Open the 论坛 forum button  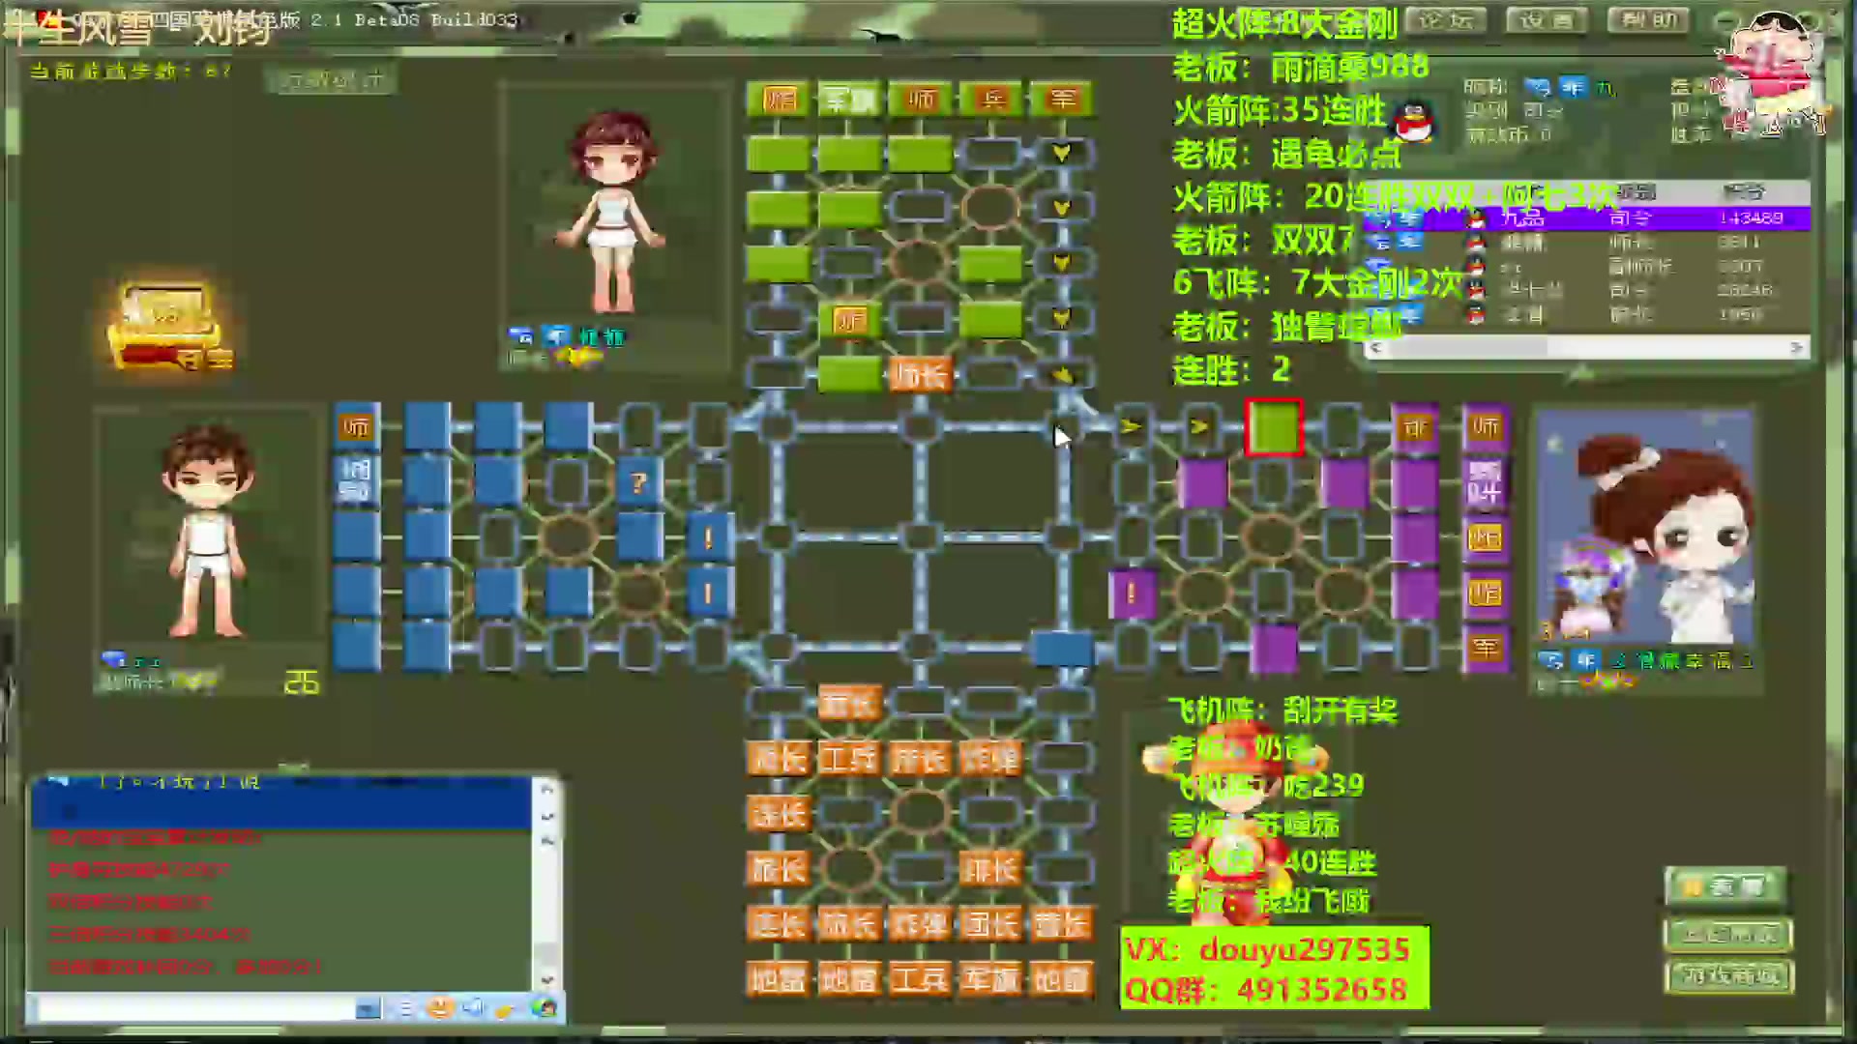1445,19
